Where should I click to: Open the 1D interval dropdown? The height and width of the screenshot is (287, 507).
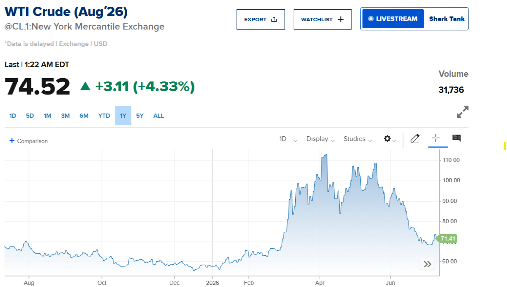point(288,139)
